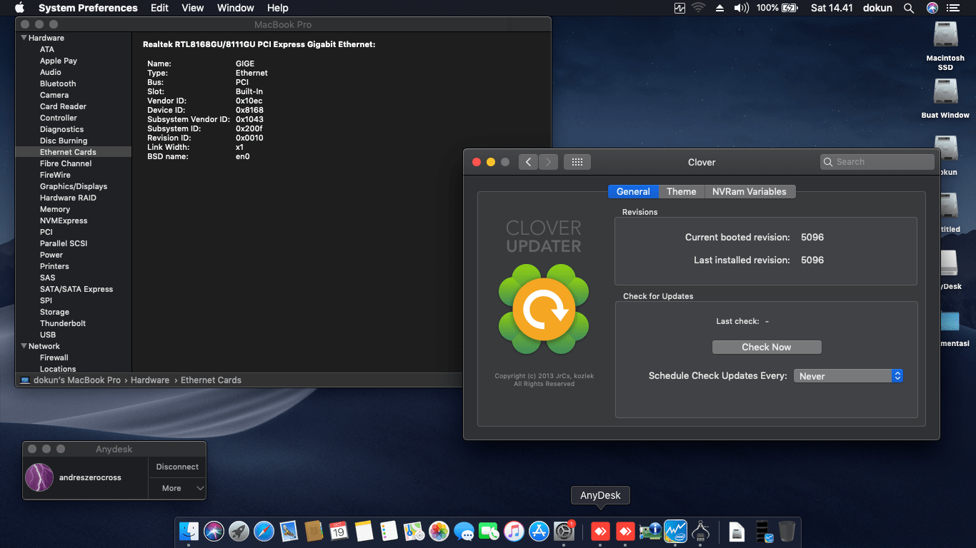The image size is (976, 548).
Task: Open Notes app in the dock
Action: pos(364,531)
